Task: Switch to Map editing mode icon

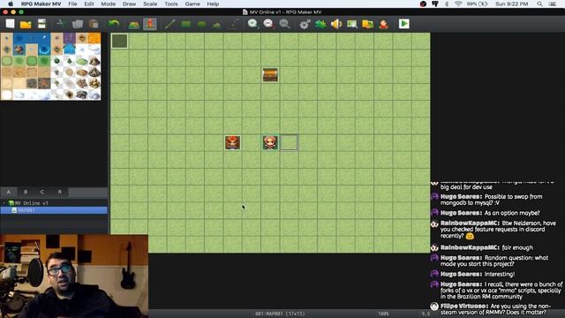Action: pyautogui.click(x=134, y=24)
